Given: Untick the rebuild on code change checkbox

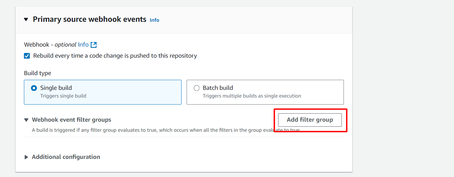Looking at the screenshot, I should click(x=27, y=56).
